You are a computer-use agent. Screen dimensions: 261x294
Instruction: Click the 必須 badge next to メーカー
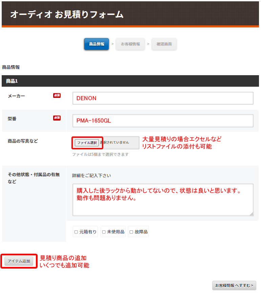(57, 96)
